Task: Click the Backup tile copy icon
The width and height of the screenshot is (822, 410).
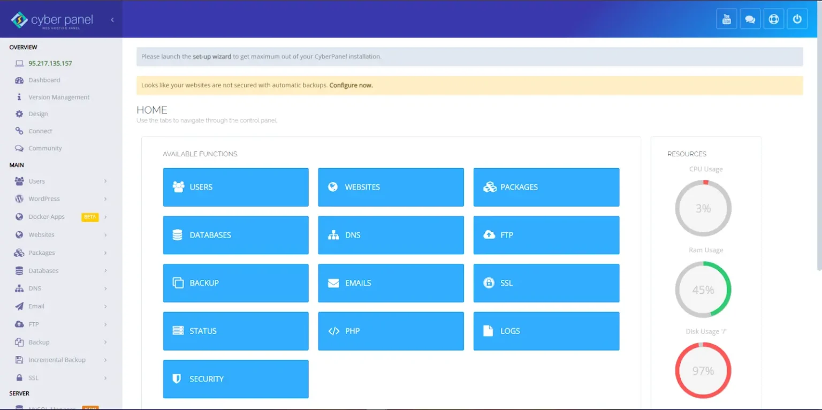Action: click(x=178, y=283)
